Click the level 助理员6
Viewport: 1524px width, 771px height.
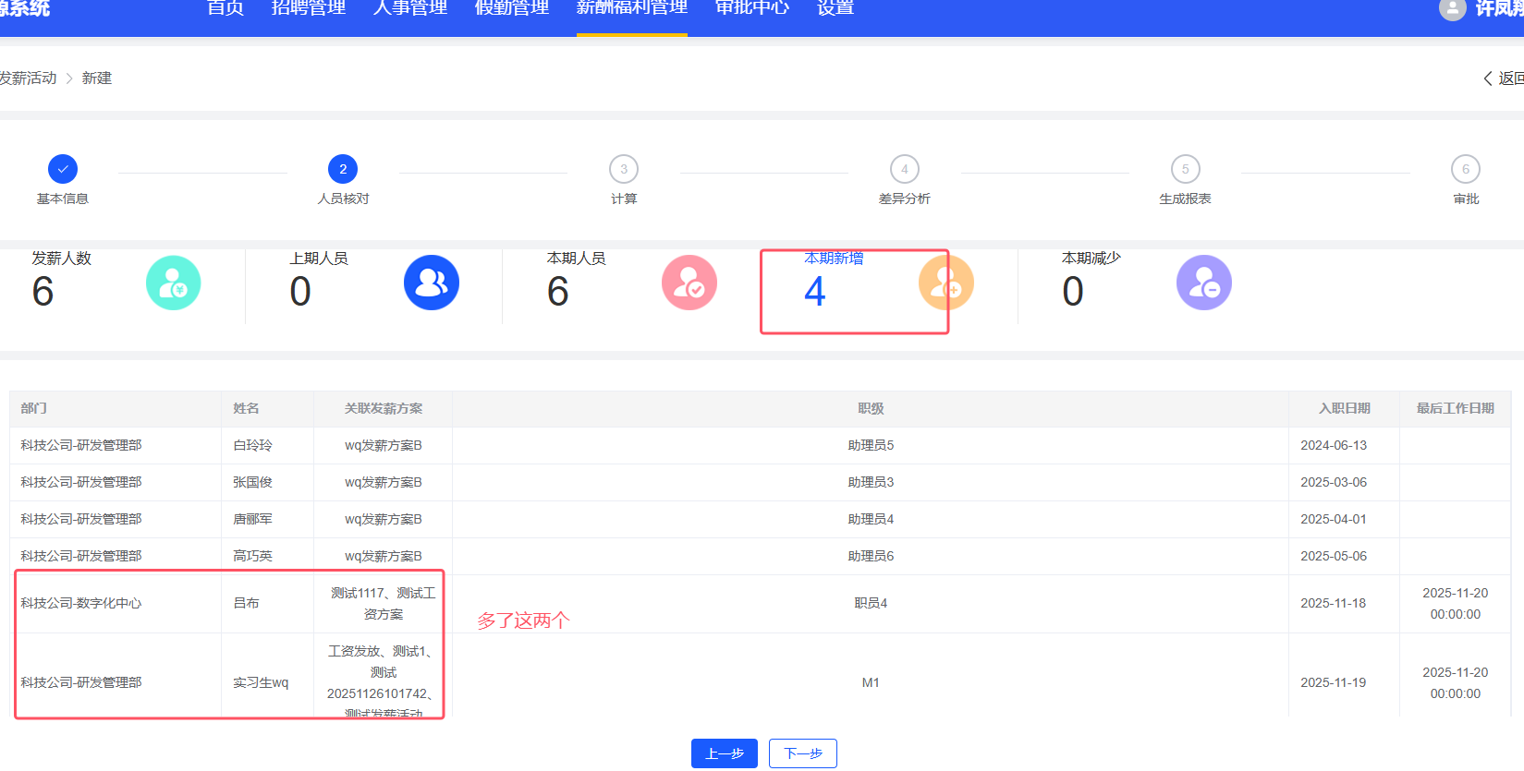tap(871, 556)
